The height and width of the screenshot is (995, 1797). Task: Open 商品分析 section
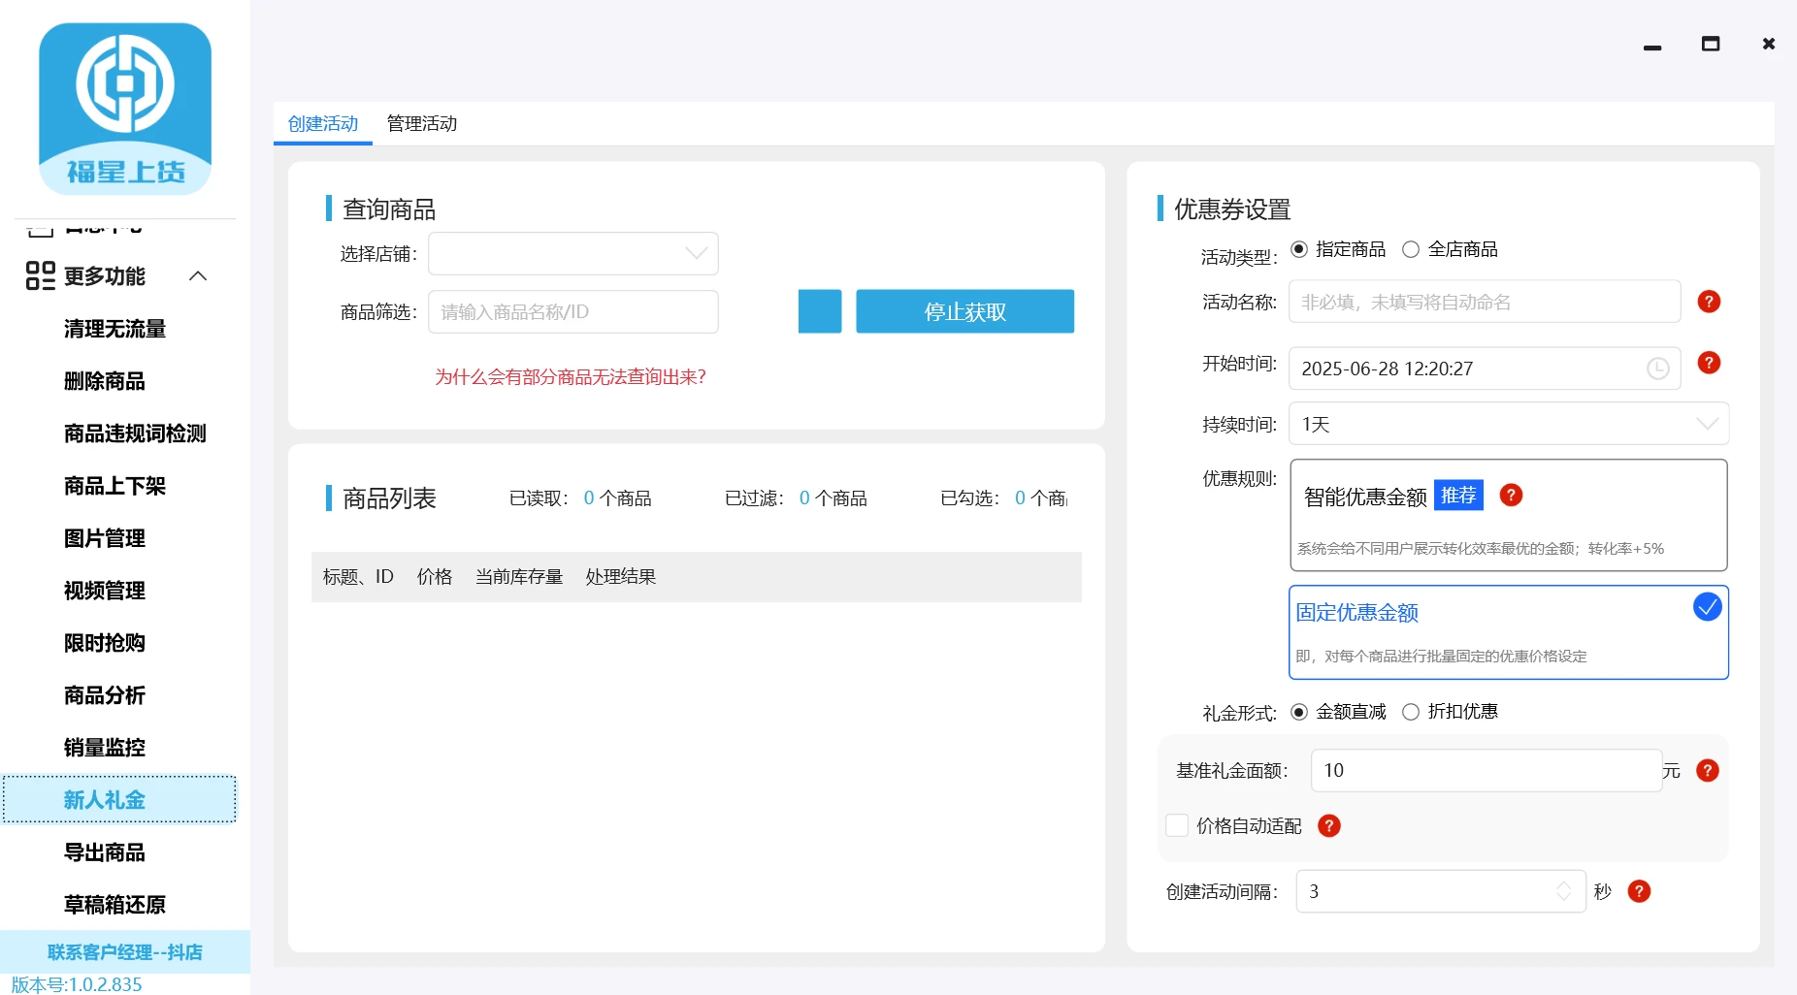(x=104, y=695)
